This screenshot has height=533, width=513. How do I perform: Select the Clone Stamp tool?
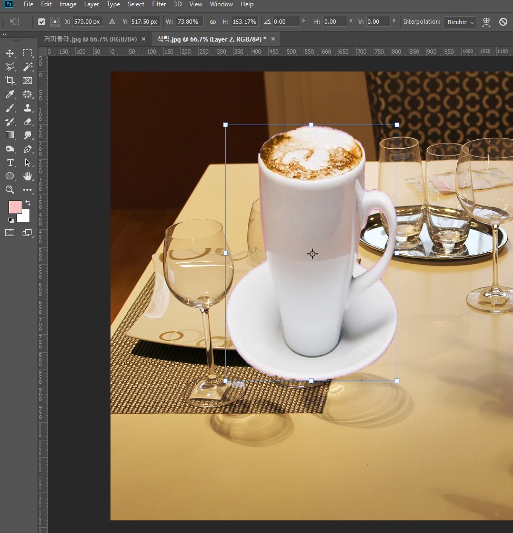pos(28,108)
